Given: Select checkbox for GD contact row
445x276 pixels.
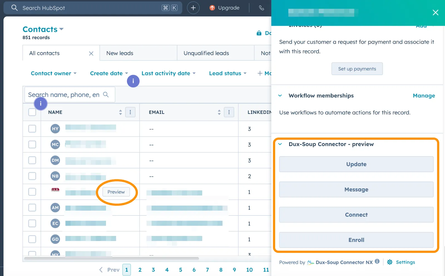Looking at the screenshot, I should [x=32, y=239].
